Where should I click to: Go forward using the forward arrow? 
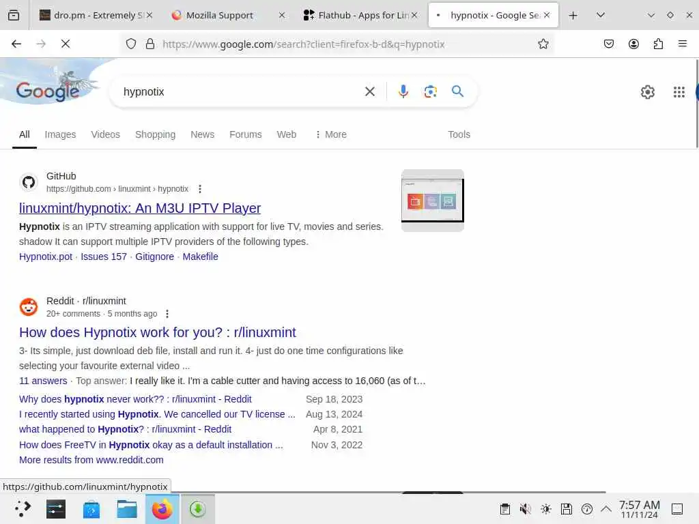[x=41, y=44]
